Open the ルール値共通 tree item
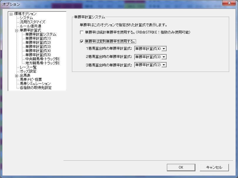238x178 pixels. (30, 26)
